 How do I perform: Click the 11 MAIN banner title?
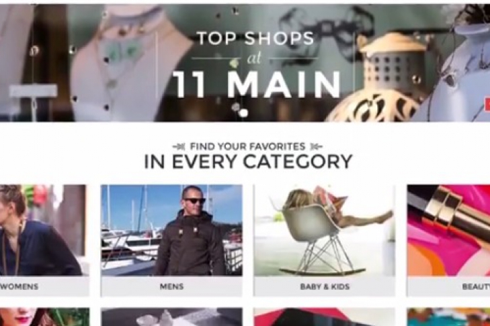(257, 85)
